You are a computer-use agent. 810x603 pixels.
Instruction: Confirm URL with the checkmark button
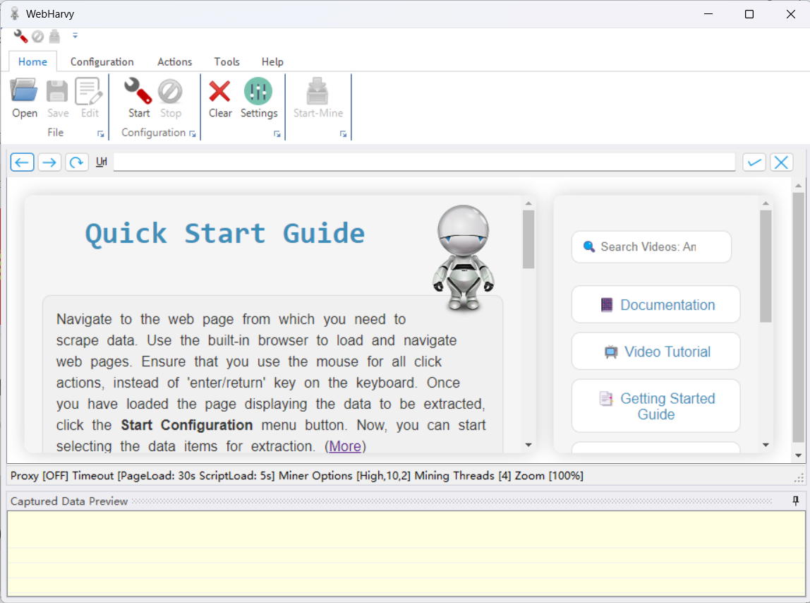tap(754, 162)
